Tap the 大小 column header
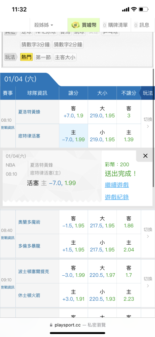The image size is (155, 337). (102, 93)
